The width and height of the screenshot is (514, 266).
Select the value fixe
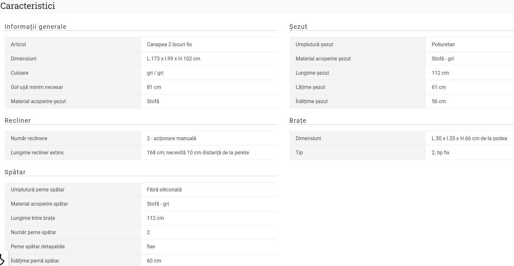[151, 246]
